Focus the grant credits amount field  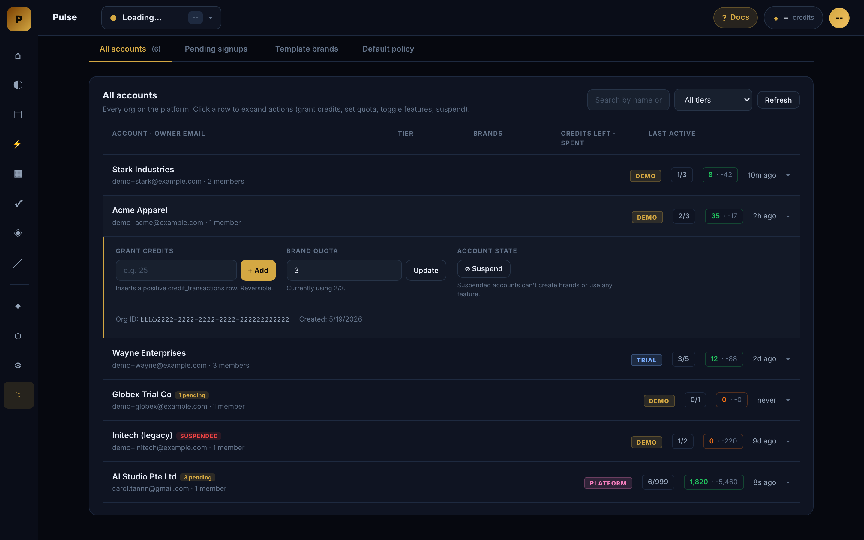point(176,270)
